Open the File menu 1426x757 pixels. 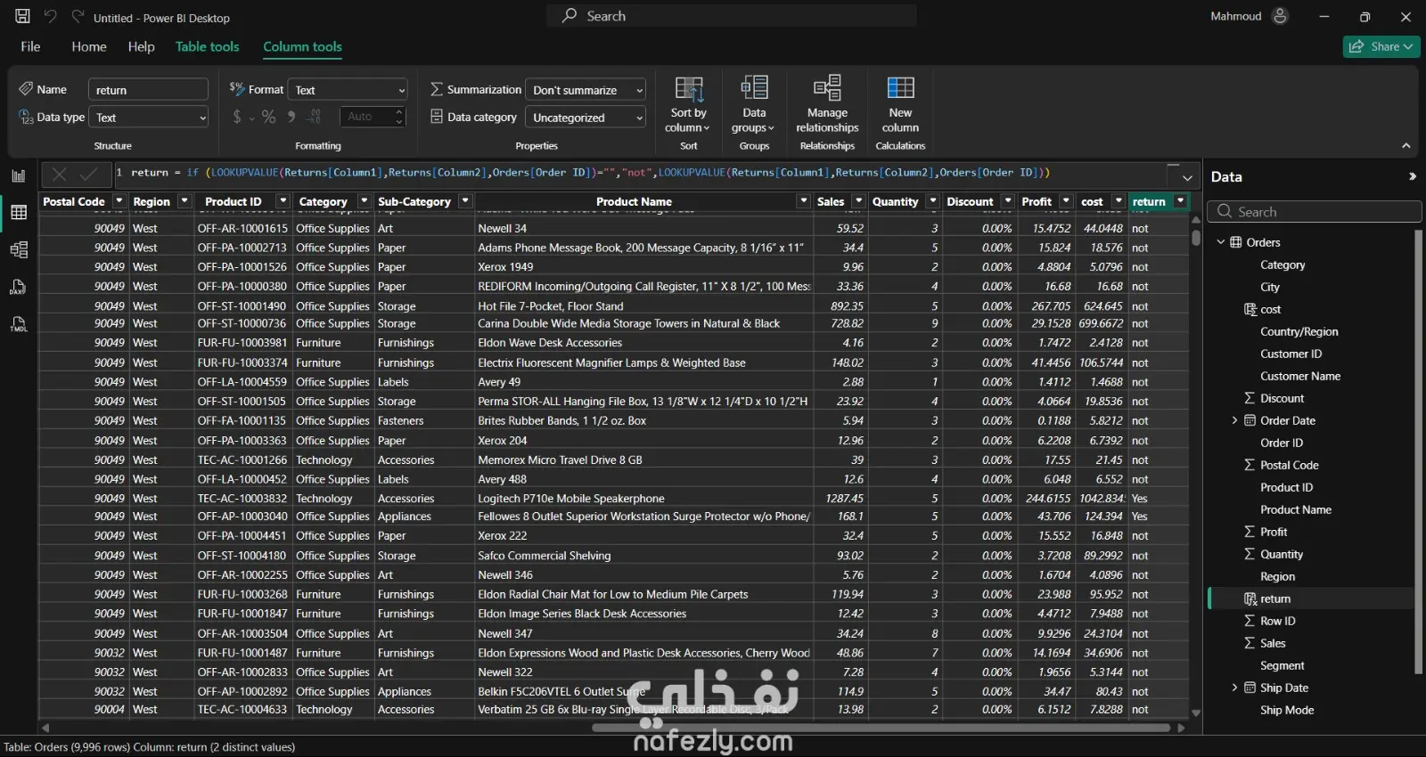(30, 46)
